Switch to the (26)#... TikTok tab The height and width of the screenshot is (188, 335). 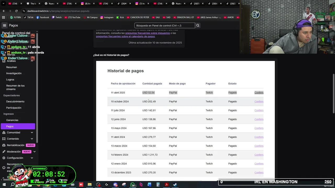[x=124, y=4]
